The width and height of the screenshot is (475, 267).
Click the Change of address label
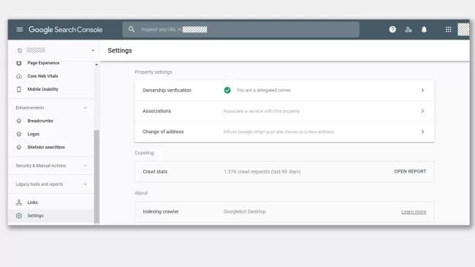[x=163, y=132]
